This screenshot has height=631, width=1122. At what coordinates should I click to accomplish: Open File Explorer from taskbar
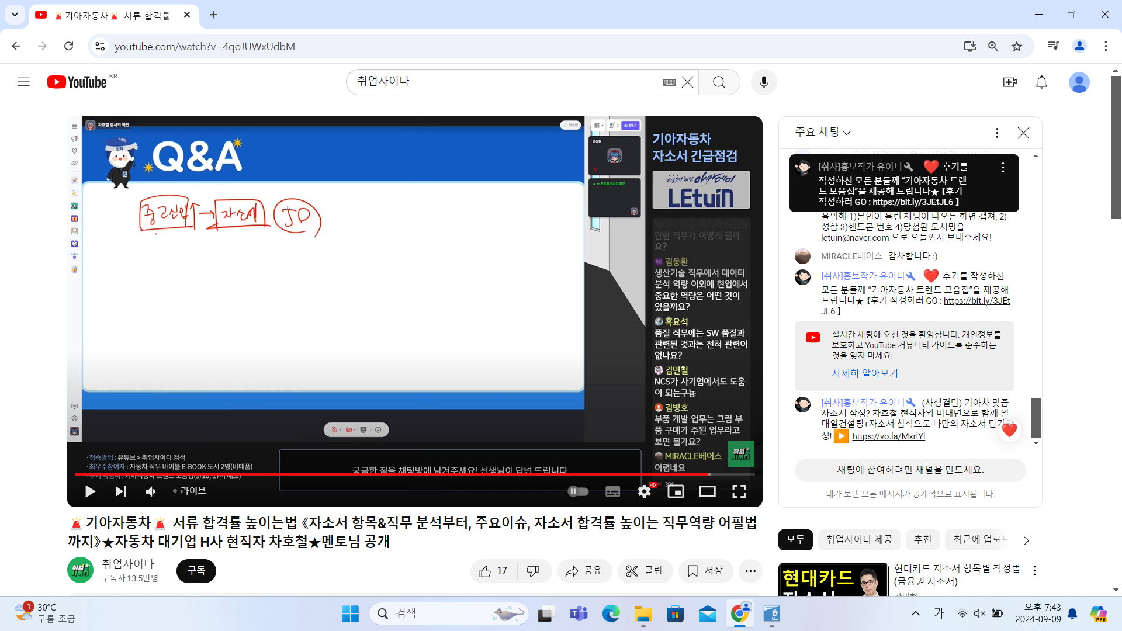643,613
